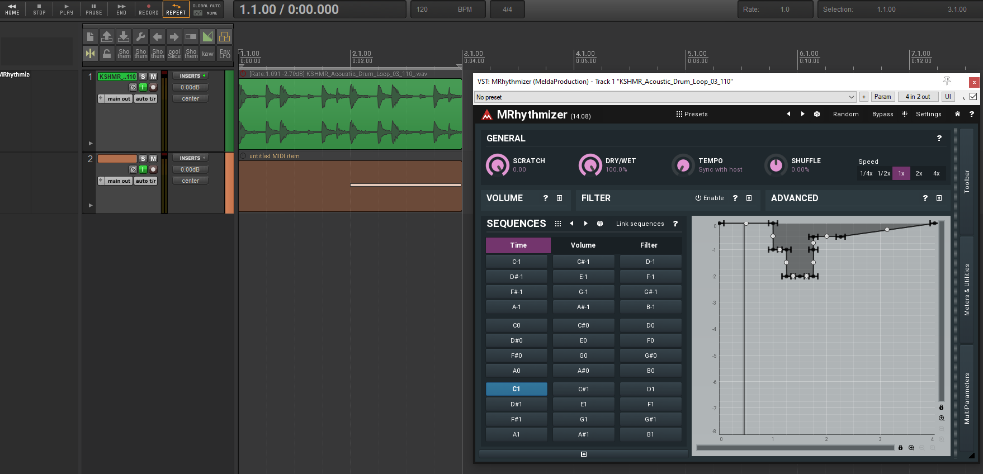Toggle input monitoring on track 2
Image resolution: width=983 pixels, height=474 pixels.
click(143, 169)
